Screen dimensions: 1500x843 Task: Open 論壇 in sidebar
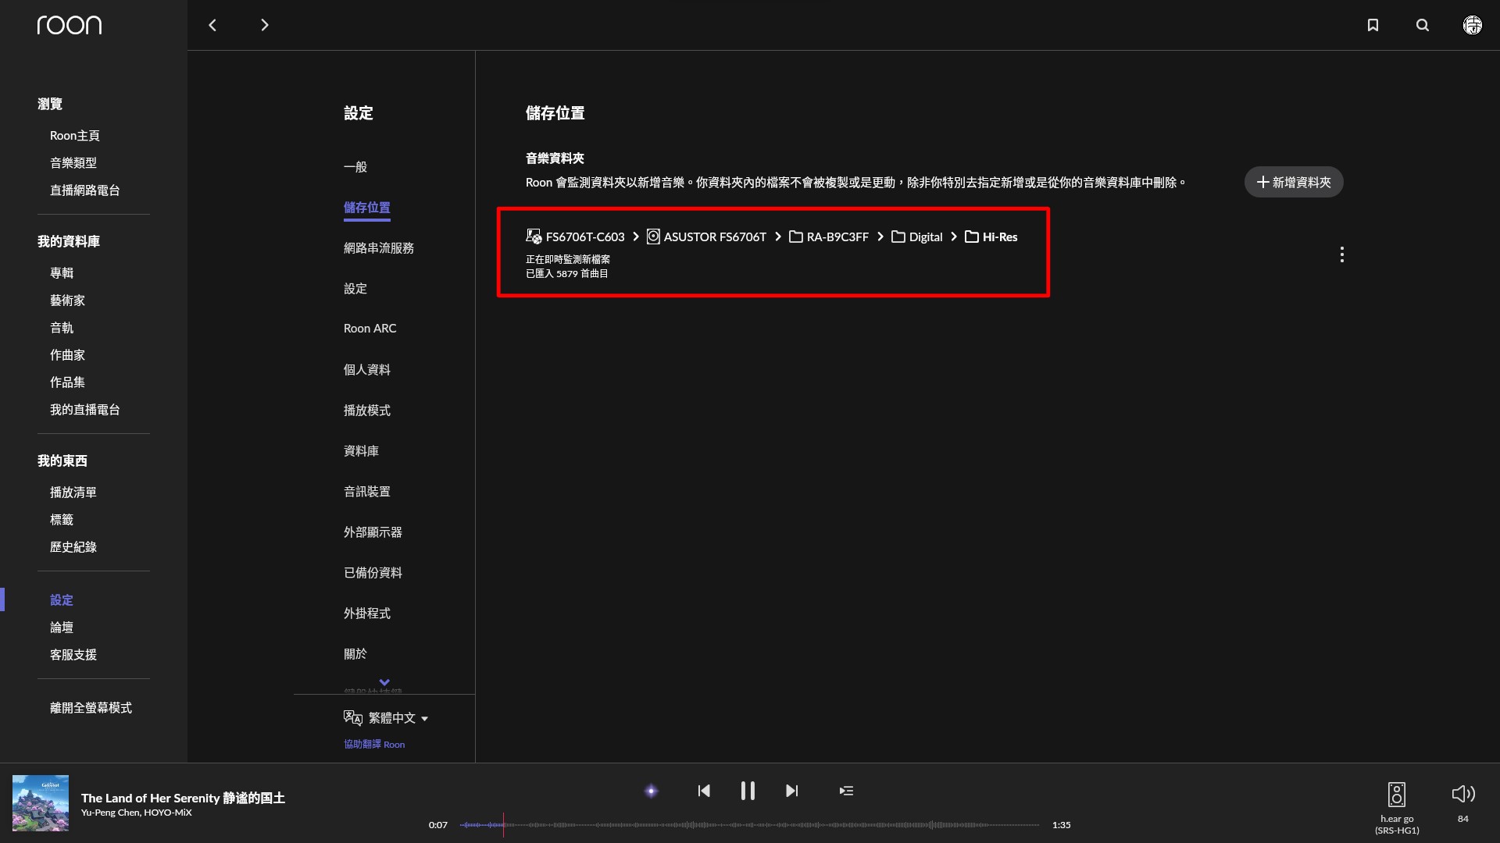pyautogui.click(x=62, y=628)
